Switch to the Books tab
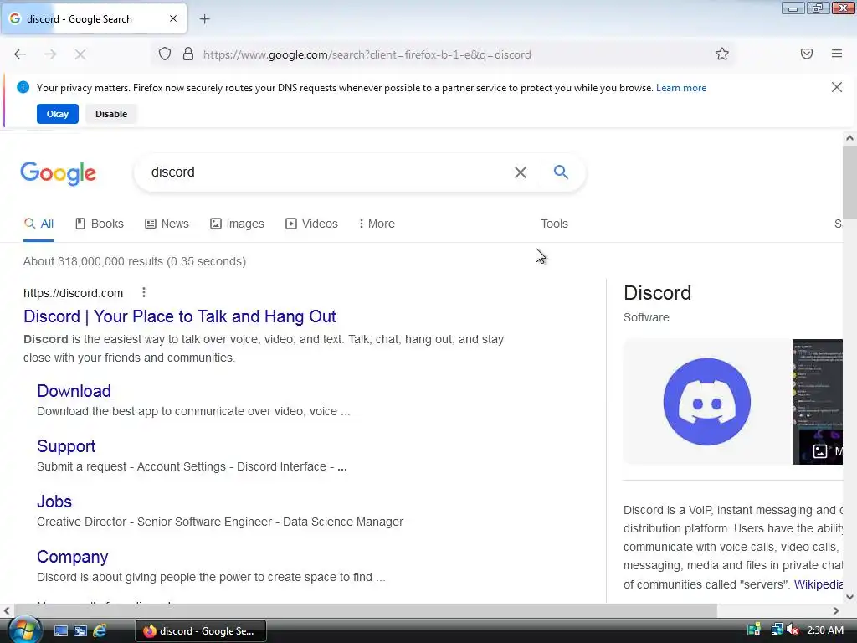Viewport: 857px width, 643px height. (100, 224)
